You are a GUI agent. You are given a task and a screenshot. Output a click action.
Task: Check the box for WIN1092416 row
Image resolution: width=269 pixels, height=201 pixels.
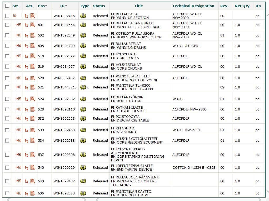coord(7,16)
